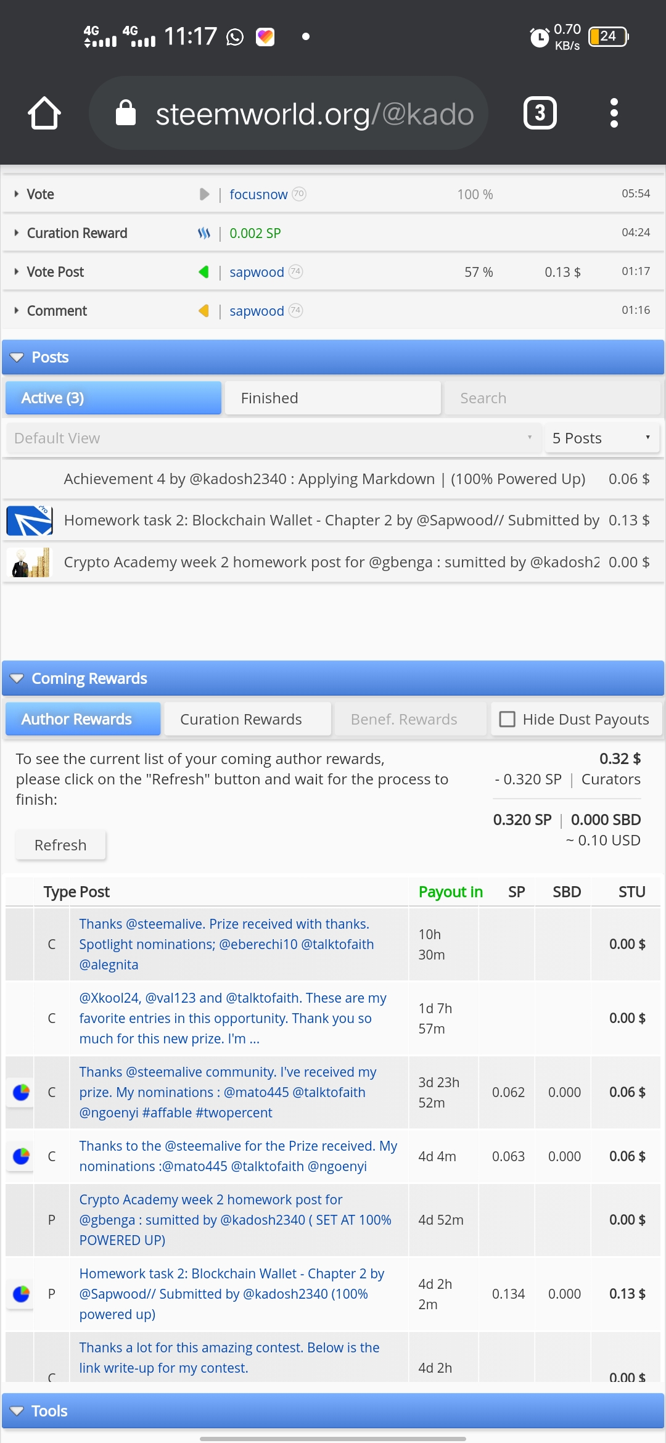Viewport: 666px width, 1443px height.
Task: Click the orange arrow icon in Comment row
Action: tap(203, 311)
